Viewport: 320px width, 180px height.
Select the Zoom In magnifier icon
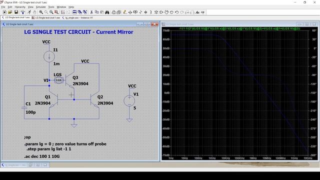[41, 12]
